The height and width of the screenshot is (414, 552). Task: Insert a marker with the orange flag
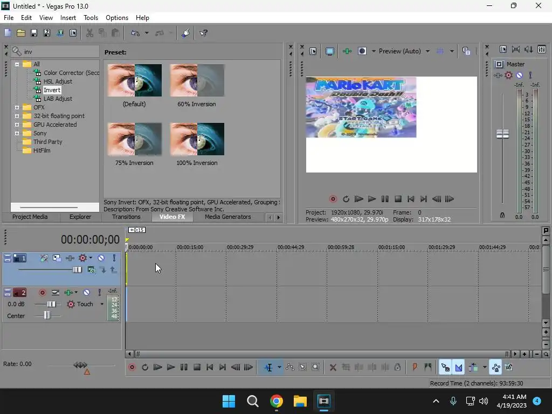click(x=415, y=368)
